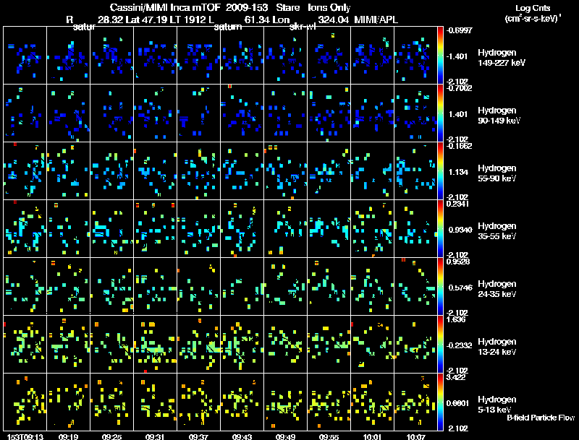
Task: Click the 13-24 keV panel at 09:37
Action: pyautogui.click(x=198, y=344)
